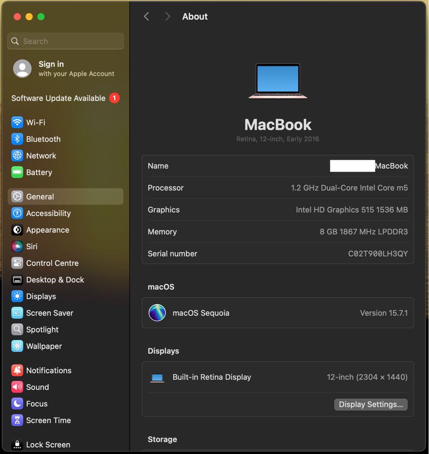Image resolution: width=429 pixels, height=454 pixels.
Task: Open Desktop & Dock settings icon
Action: pos(17,280)
